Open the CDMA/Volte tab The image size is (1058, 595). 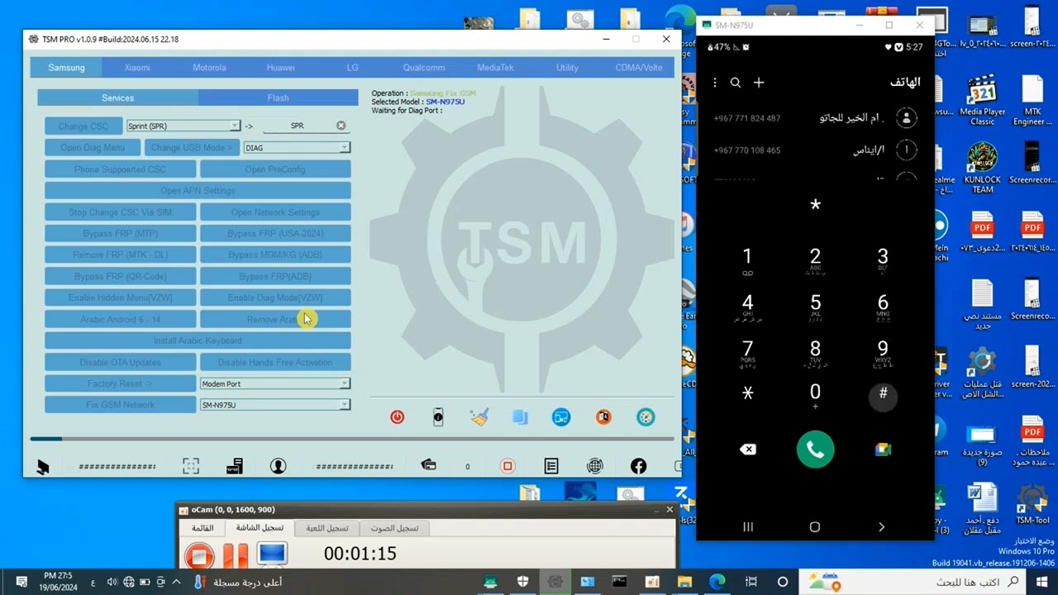click(x=639, y=68)
